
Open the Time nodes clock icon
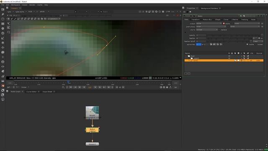click(x=3, y=19)
